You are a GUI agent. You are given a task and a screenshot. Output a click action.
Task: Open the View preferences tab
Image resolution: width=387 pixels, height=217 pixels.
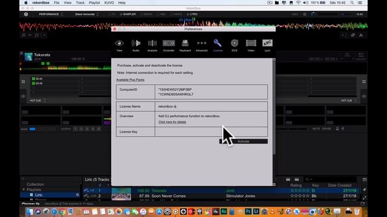[x=119, y=46]
